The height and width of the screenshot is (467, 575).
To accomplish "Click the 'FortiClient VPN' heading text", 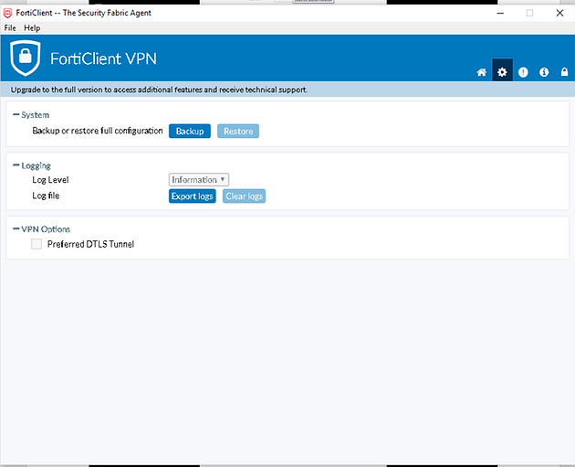I will (103, 58).
